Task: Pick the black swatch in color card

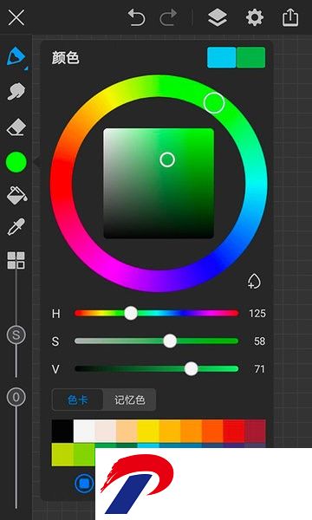Action: point(62,431)
